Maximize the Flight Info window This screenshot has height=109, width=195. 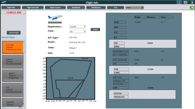(185, 2)
